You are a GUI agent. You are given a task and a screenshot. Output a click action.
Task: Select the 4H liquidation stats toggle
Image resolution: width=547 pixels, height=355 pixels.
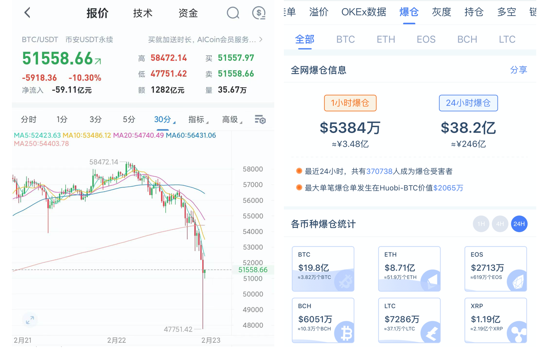point(500,224)
